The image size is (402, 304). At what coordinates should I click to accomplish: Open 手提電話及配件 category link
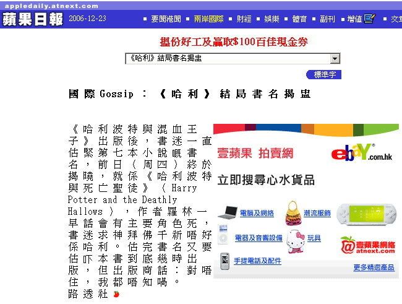click(x=257, y=261)
